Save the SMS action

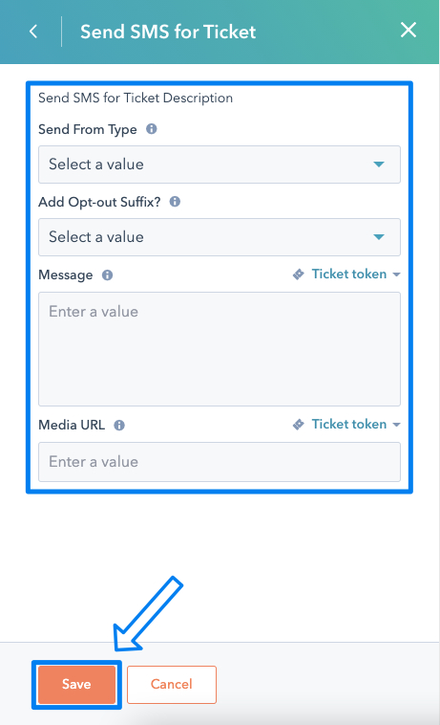tap(76, 684)
